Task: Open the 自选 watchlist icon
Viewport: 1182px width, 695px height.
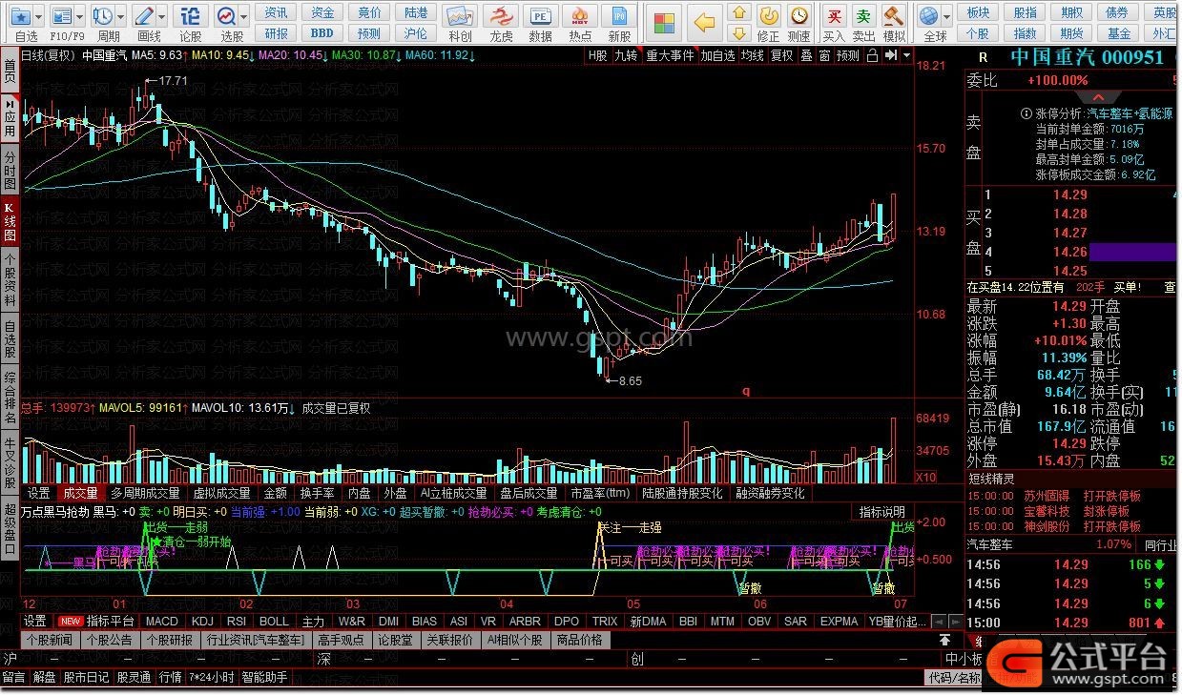Action: click(21, 16)
